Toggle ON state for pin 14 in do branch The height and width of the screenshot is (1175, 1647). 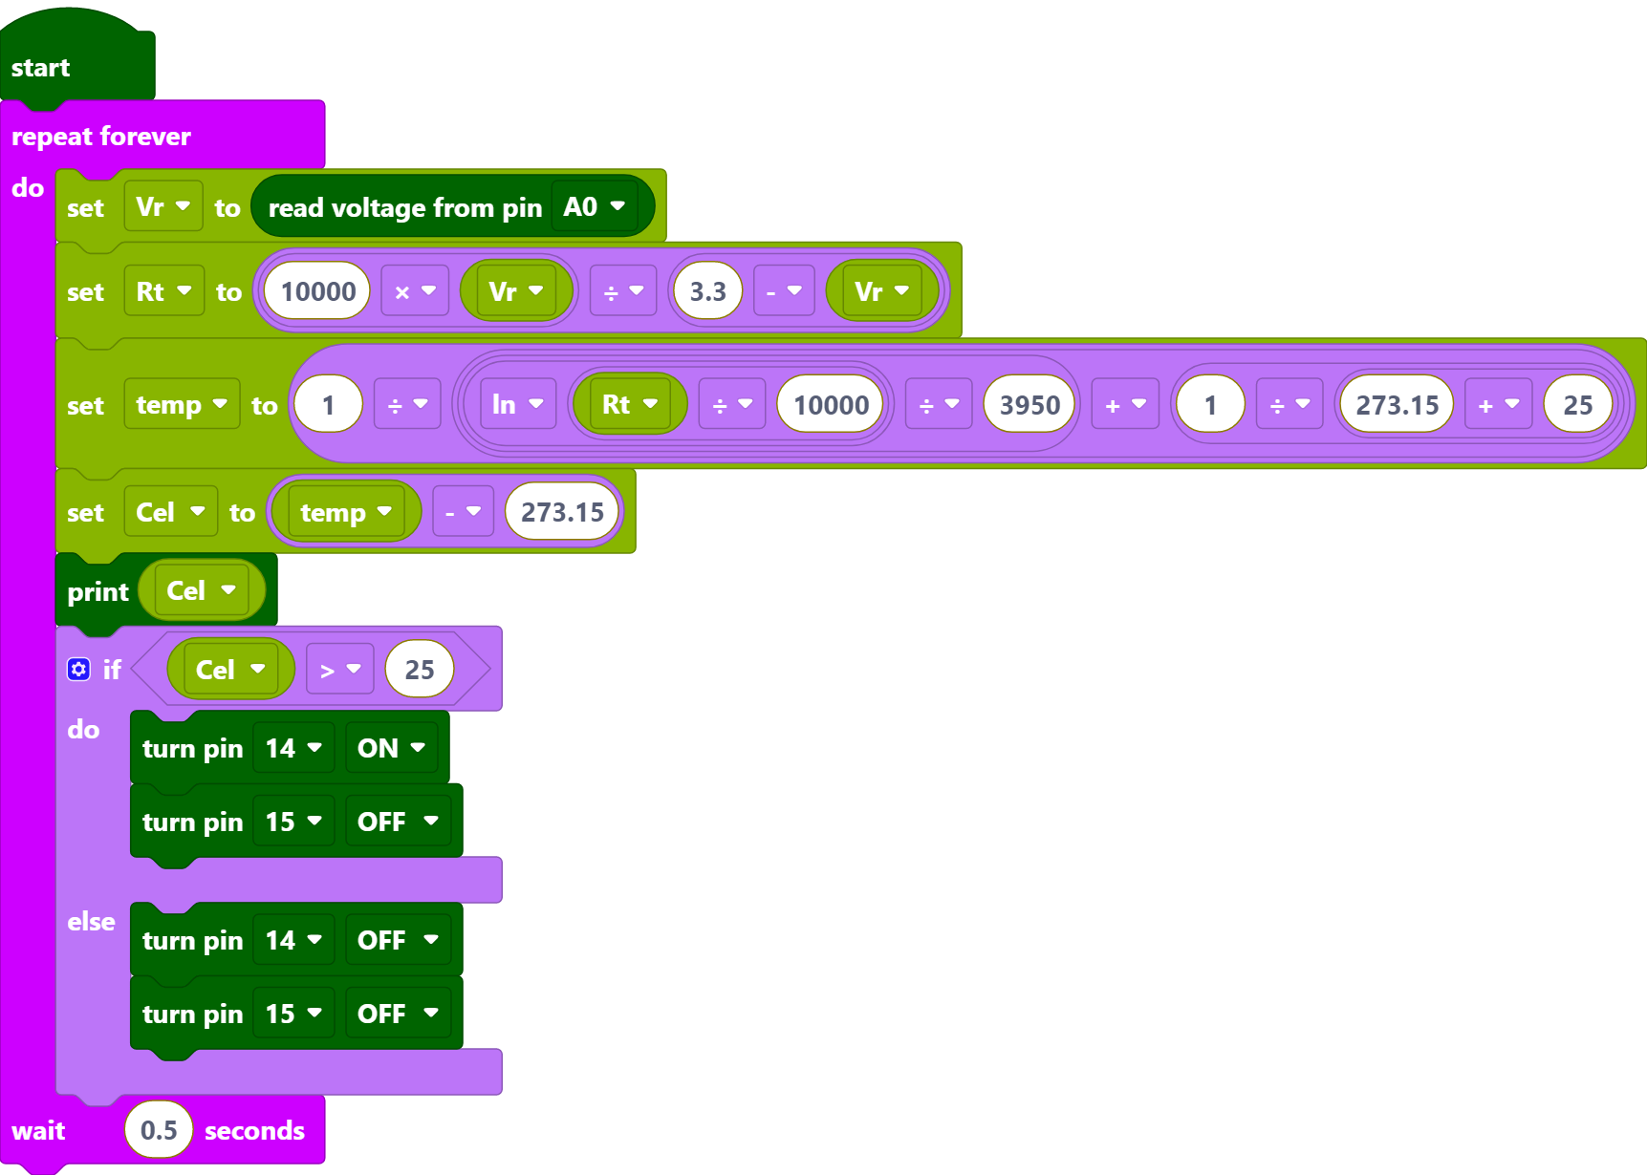[391, 748]
